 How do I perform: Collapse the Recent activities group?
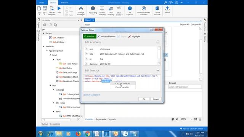[x=43, y=33]
